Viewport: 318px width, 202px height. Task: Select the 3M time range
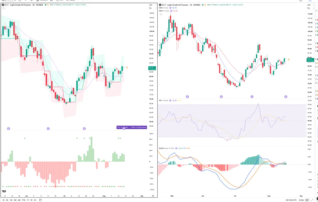tap(15, 200)
